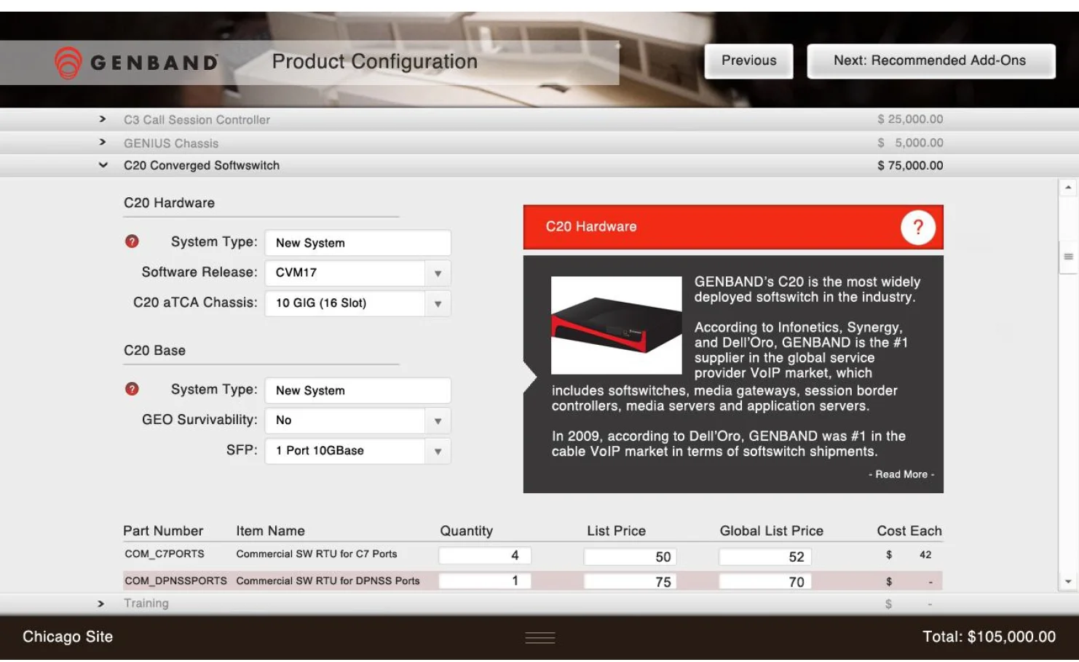The image size is (1079, 662).
Task: Click the 'Item Name' column header
Action: point(270,531)
